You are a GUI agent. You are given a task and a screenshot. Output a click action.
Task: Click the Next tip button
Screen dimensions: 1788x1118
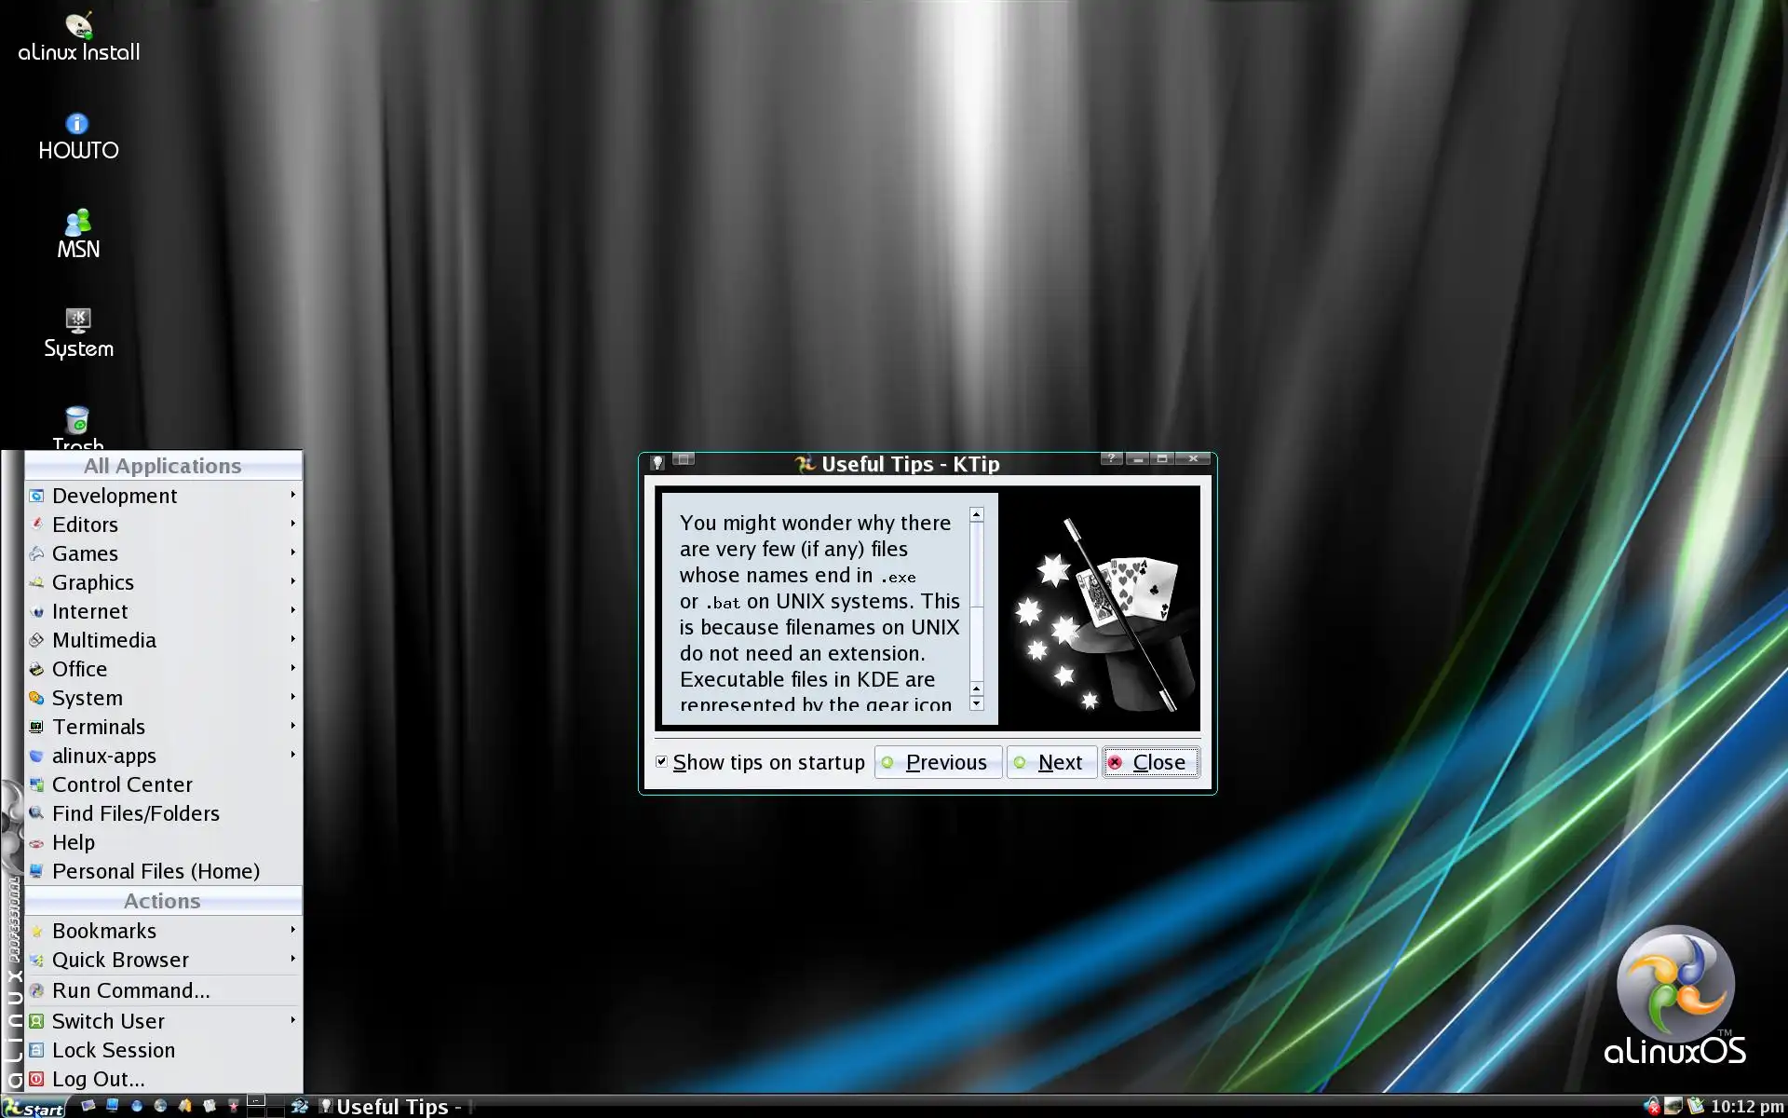[x=1051, y=762]
